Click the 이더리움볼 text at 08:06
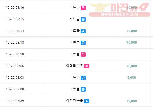 coord(75,66)
